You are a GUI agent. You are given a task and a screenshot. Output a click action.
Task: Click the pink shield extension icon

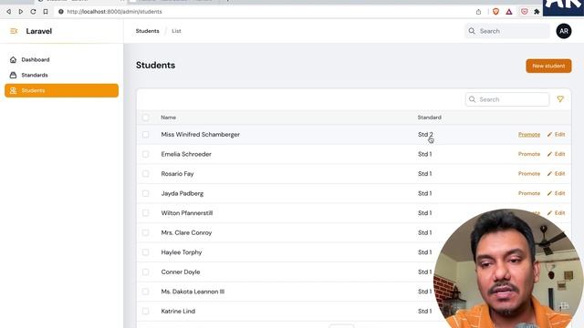click(x=524, y=12)
